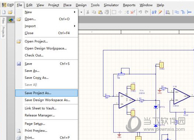The height and width of the screenshot is (140, 194).
Task: Click the Move Selection cross icon
Action: 120,12
